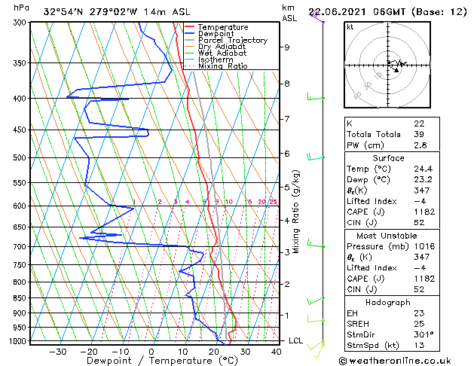Click the hodograph storm motion arrowhead
The image size is (474, 366).
tap(396, 70)
